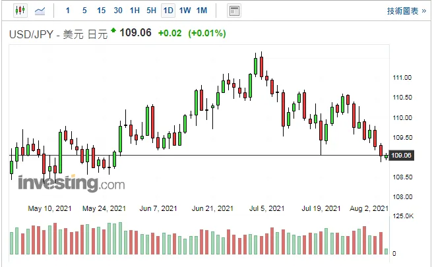432x267 pixels.
Task: Click the May 10, 2021 date label
Action: point(49,208)
